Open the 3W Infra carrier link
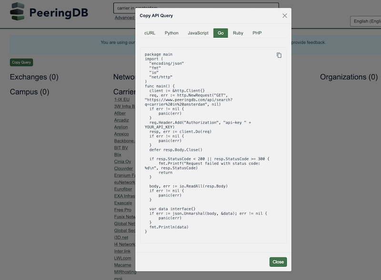 click(124, 107)
